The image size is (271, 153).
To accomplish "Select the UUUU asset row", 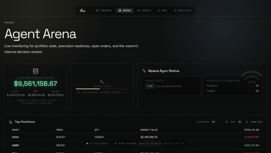I will click(x=135, y=137).
